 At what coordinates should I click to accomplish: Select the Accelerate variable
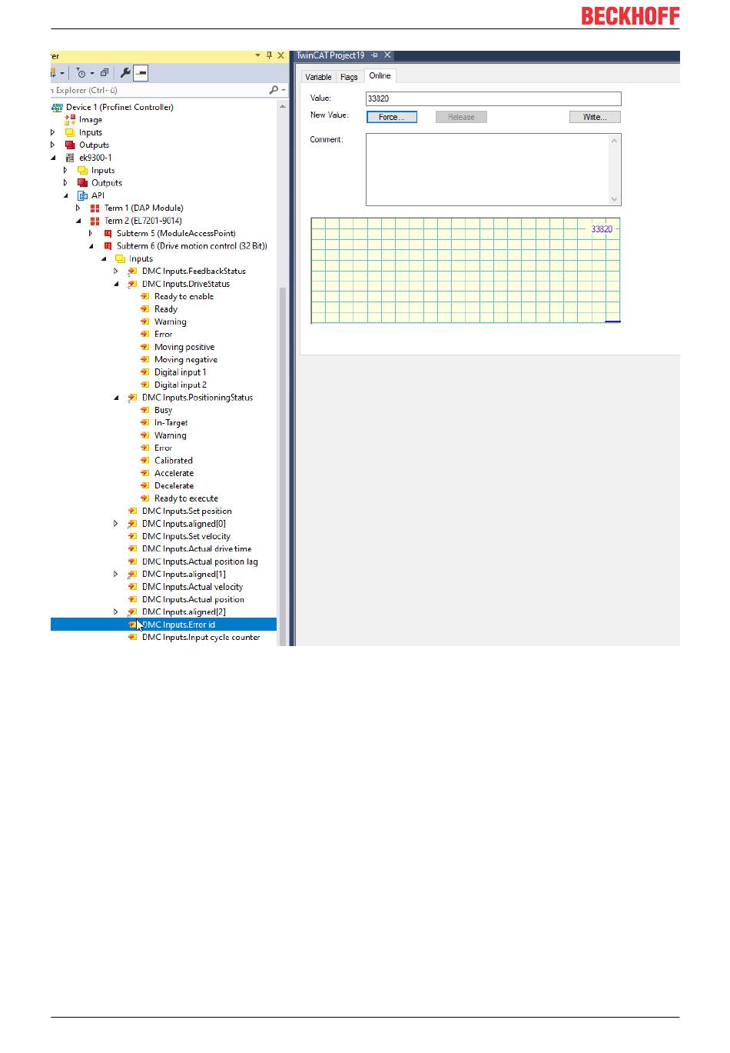174,473
